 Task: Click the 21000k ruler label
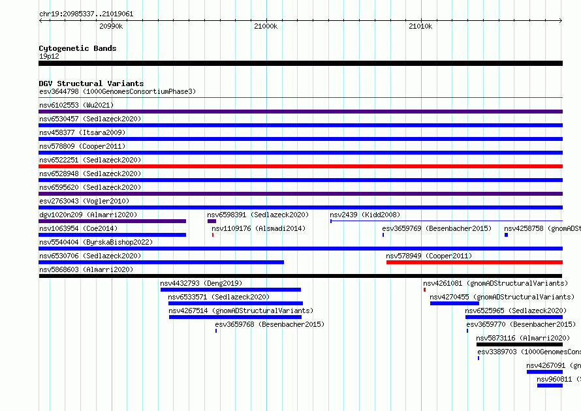pos(266,26)
